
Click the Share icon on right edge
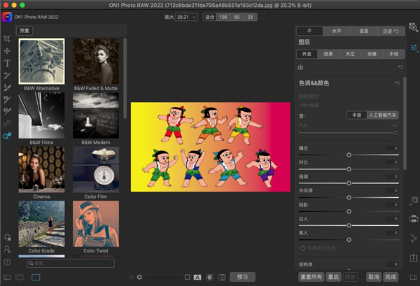click(x=414, y=238)
